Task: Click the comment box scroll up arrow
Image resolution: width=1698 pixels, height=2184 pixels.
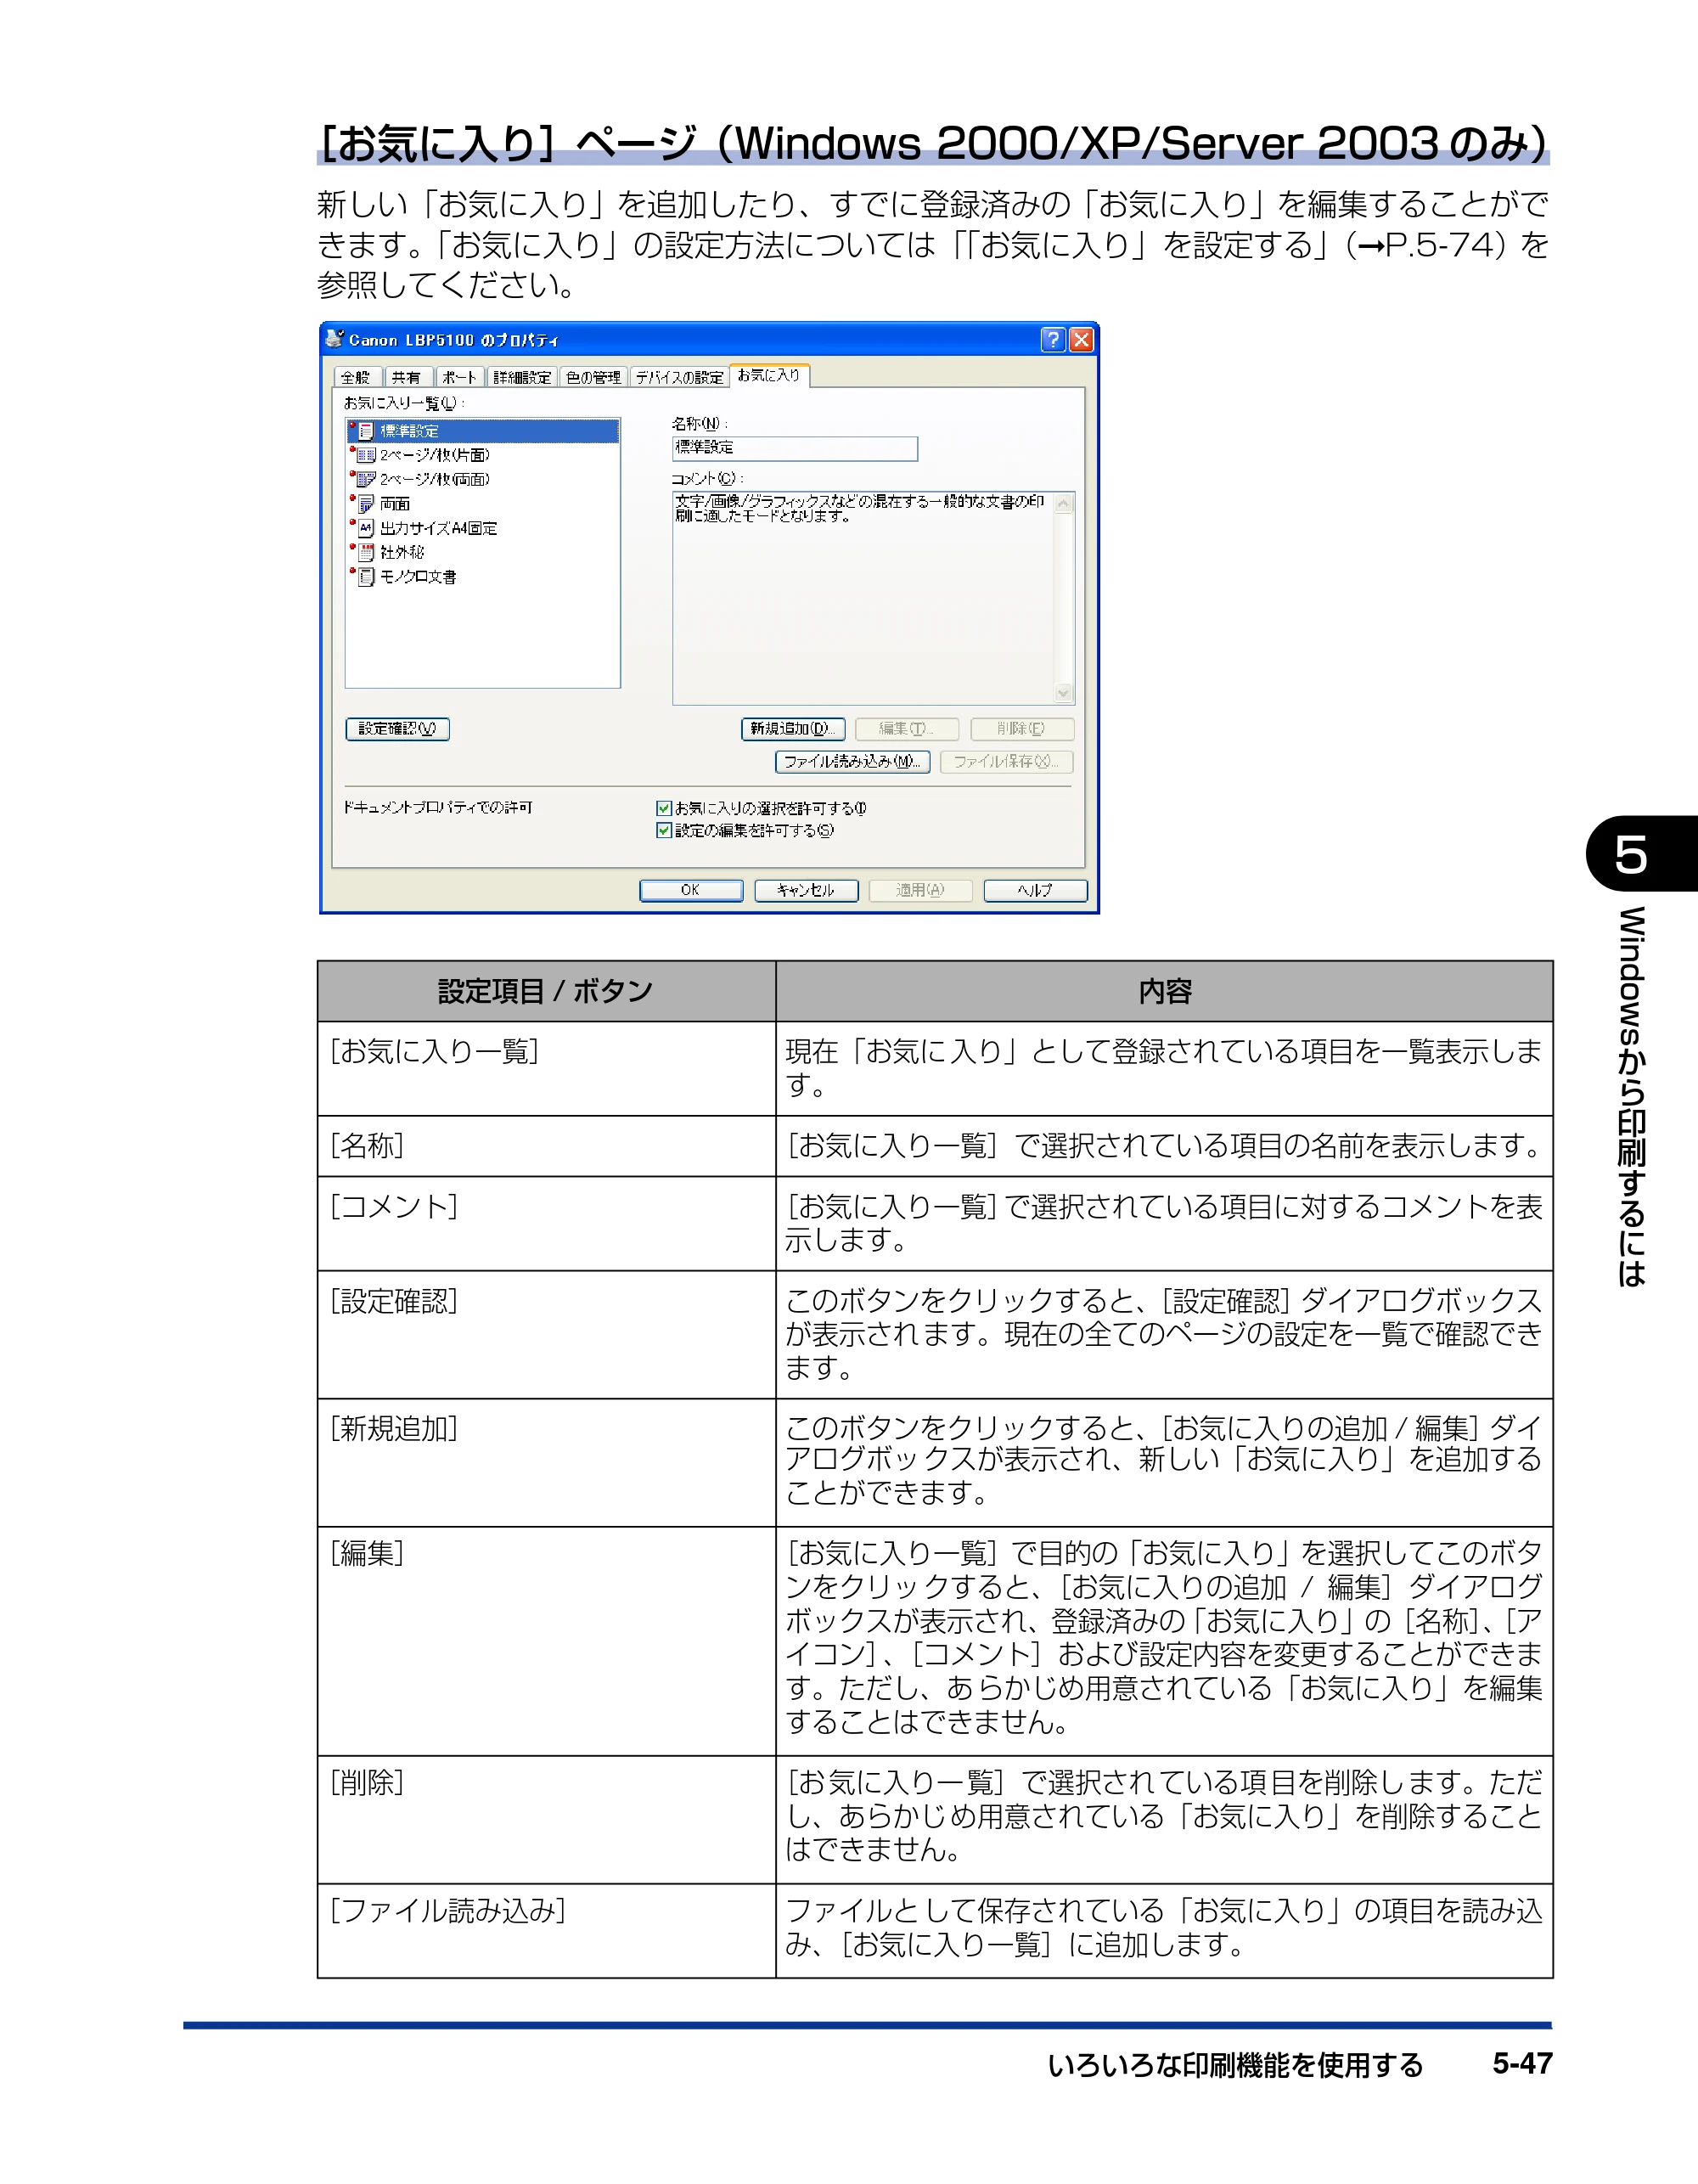Action: 1064,503
